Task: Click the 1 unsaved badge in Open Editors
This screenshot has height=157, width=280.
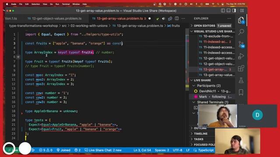Action: [x=224, y=26]
